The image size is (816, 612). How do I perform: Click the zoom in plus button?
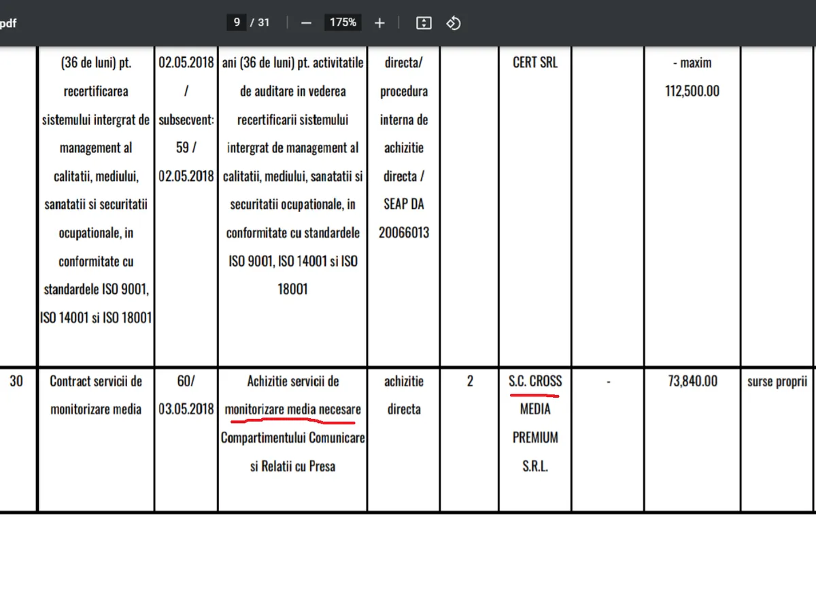379,22
